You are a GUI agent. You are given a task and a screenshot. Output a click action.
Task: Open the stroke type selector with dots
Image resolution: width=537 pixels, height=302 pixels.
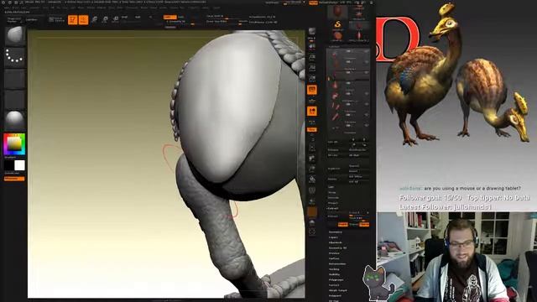click(x=15, y=57)
